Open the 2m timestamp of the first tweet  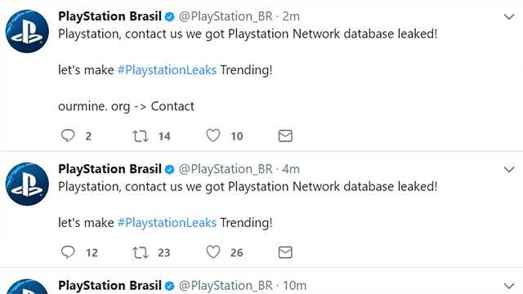291,16
